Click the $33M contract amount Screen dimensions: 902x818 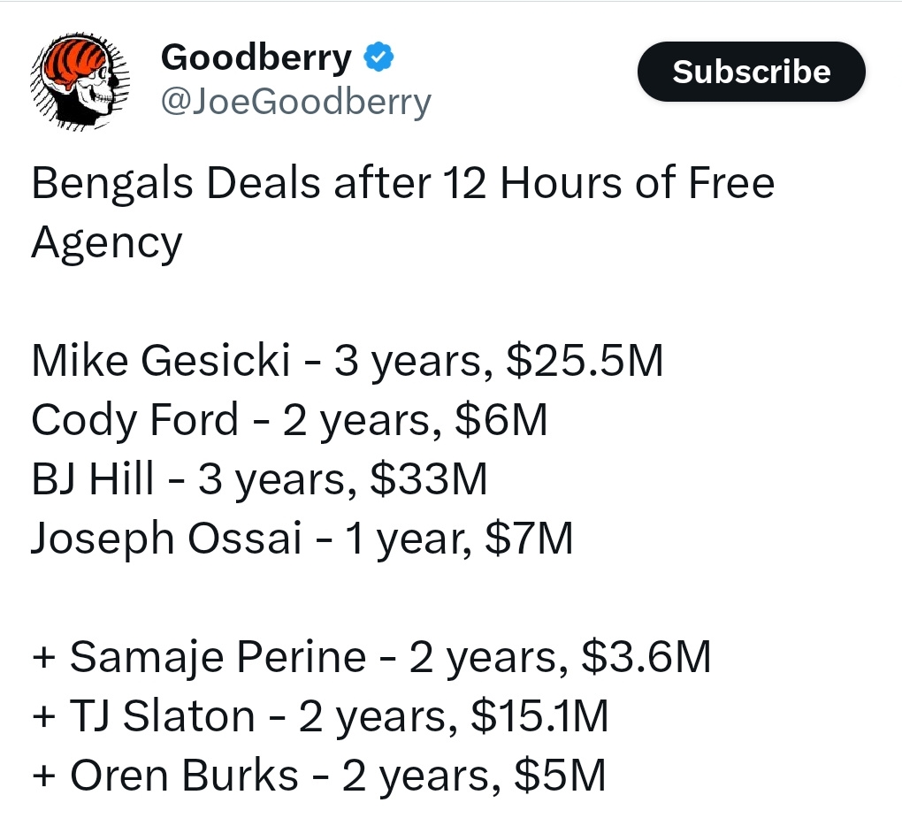pos(429,478)
